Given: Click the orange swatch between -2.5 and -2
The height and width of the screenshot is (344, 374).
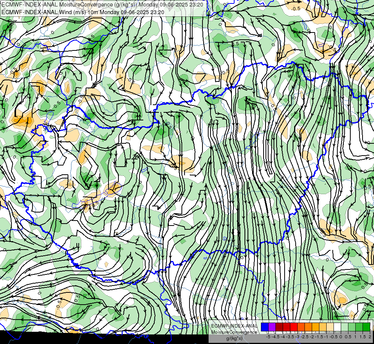Looking at the screenshot, I should 308,327.
